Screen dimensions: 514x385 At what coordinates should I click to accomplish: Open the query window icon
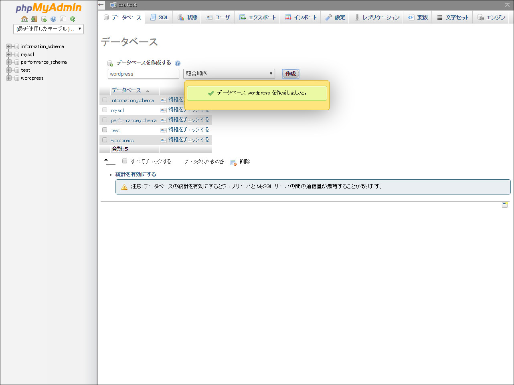tap(43, 18)
